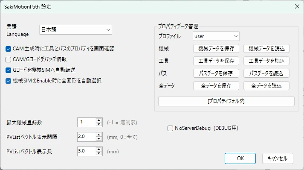The height and width of the screenshot is (170, 304).
Task: Decrease PVListベクトル表示間隔 with down arrow
Action: click(99, 139)
